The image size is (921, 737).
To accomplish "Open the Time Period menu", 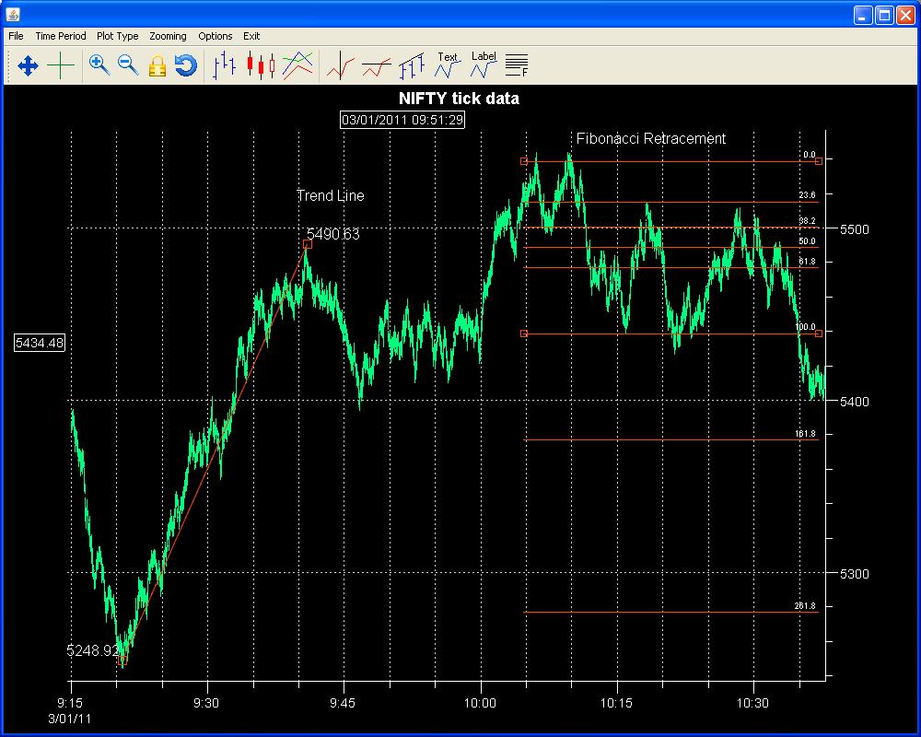I will 61,36.
